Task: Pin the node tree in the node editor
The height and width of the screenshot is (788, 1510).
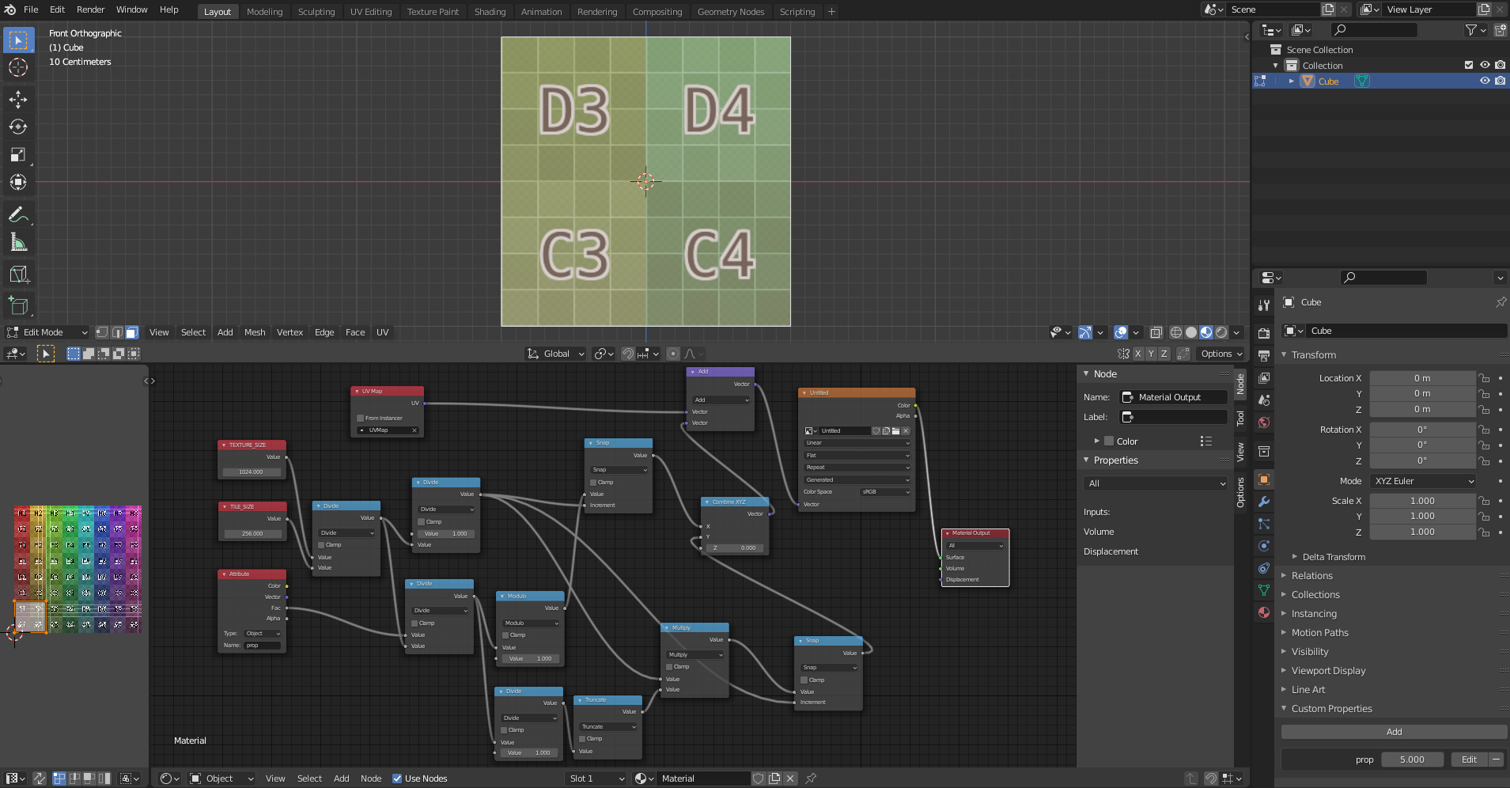Action: click(x=811, y=779)
